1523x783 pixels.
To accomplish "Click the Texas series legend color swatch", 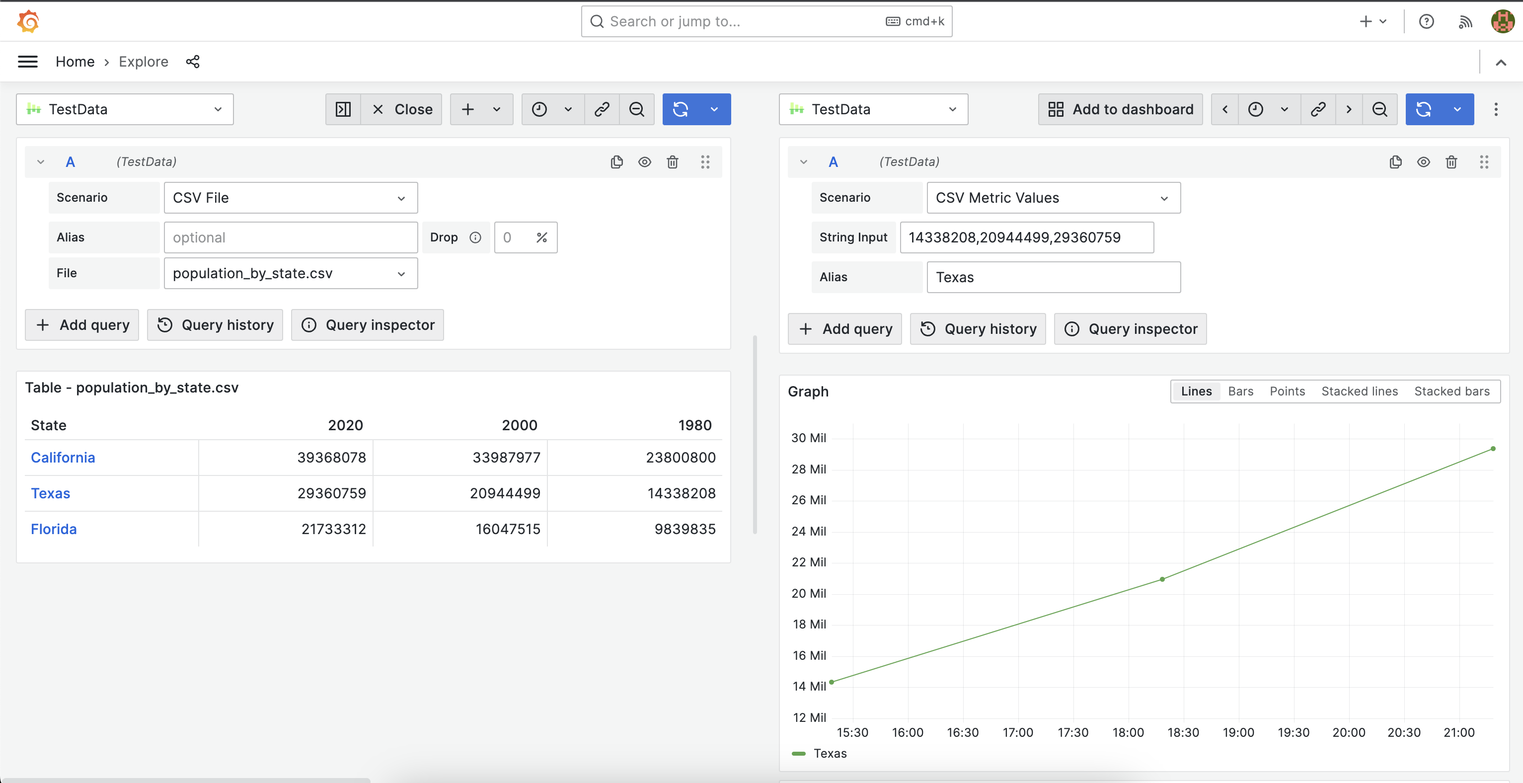I will click(798, 753).
